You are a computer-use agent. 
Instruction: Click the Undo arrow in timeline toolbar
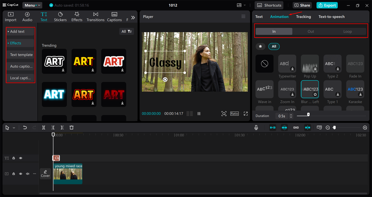click(x=25, y=128)
